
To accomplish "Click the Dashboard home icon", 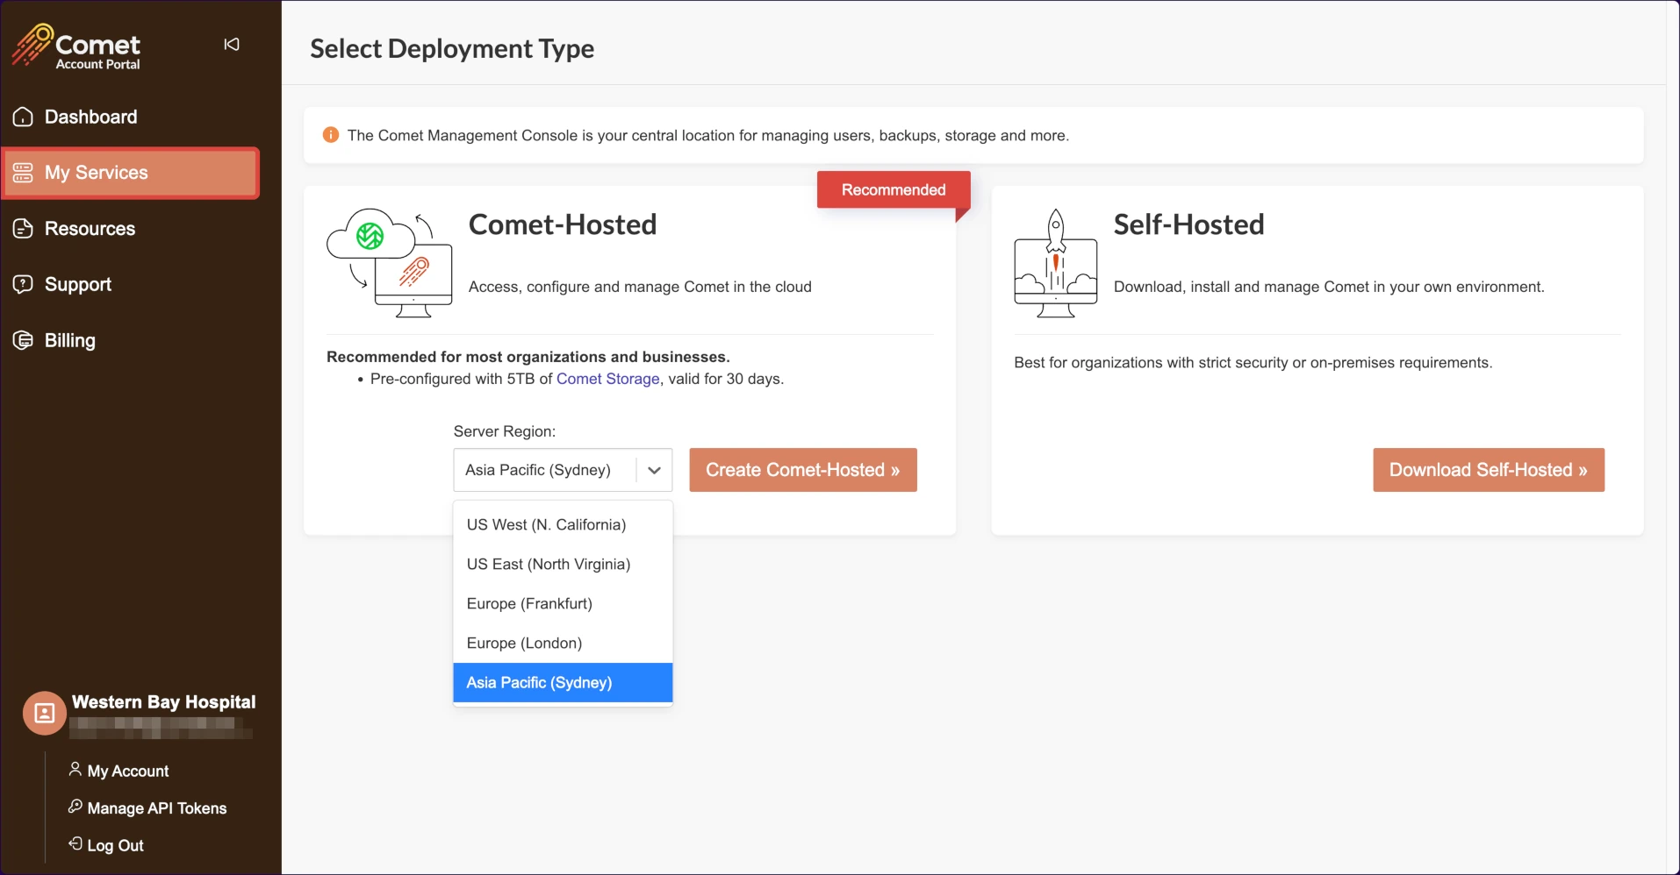I will (x=23, y=117).
